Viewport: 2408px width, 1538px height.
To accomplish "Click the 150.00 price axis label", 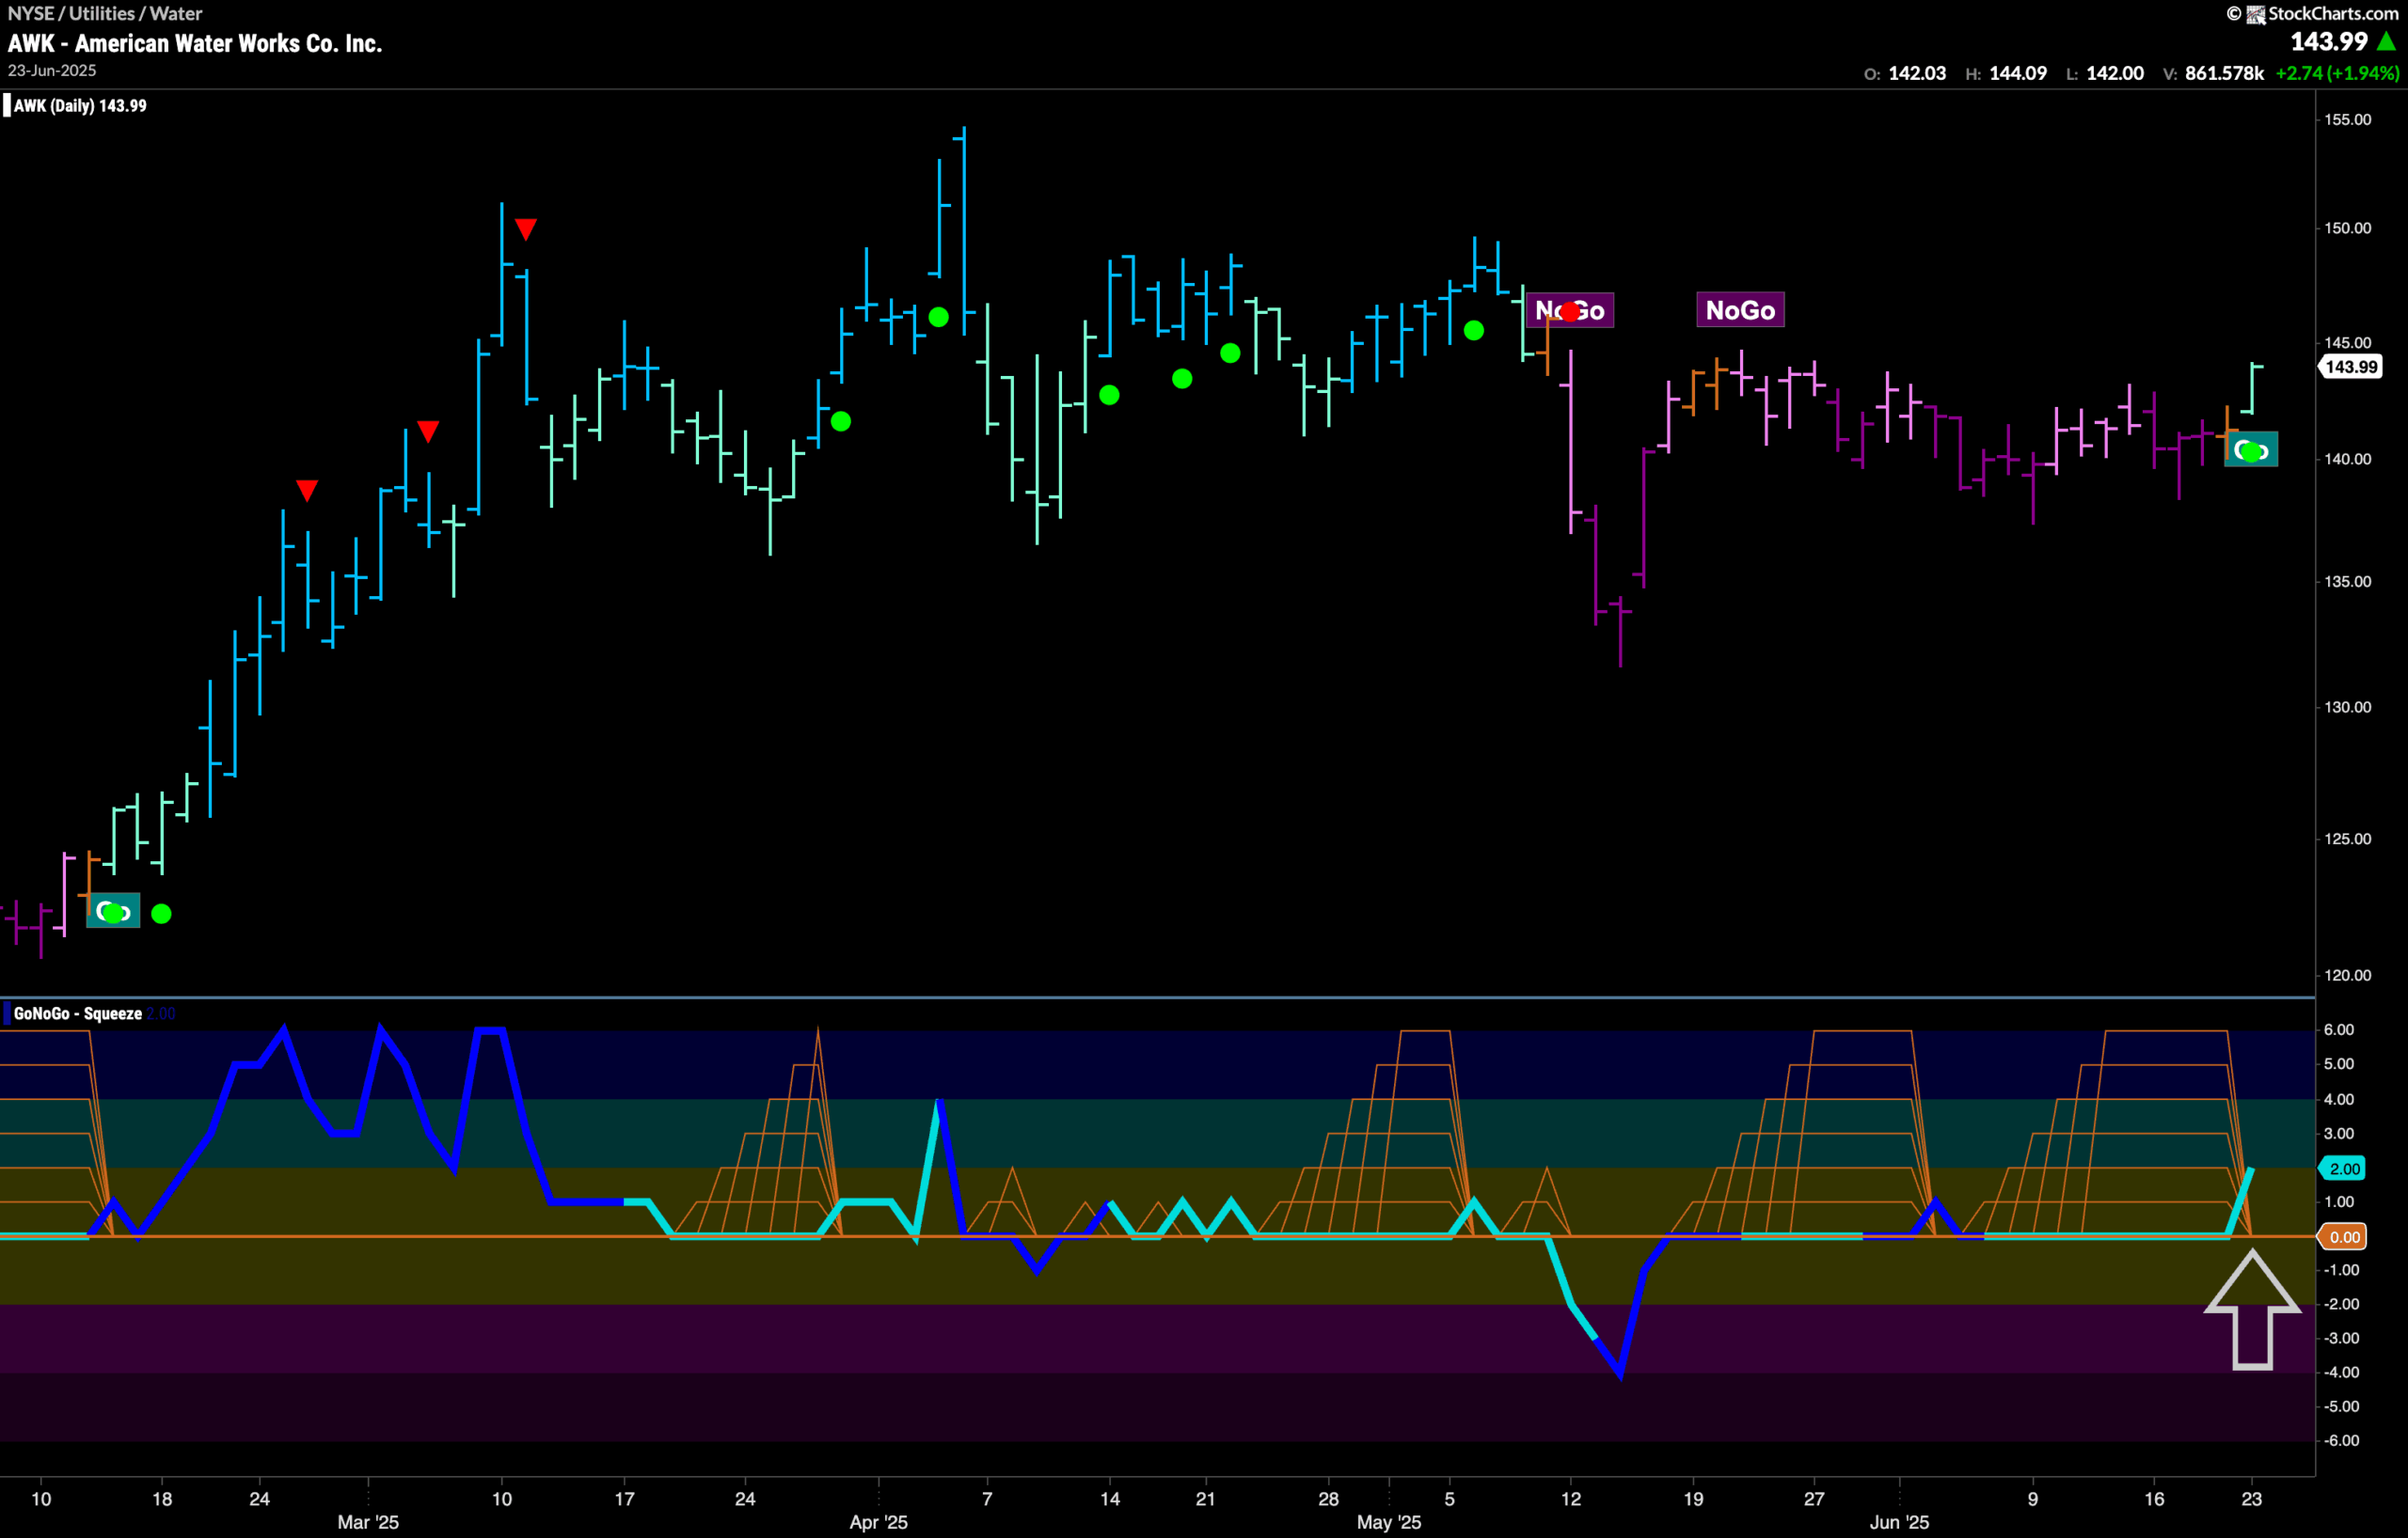I will 2347,228.
